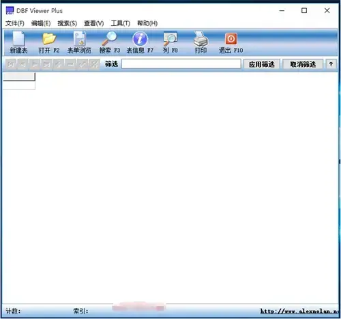Click the 计数: status label

(x=13, y=311)
